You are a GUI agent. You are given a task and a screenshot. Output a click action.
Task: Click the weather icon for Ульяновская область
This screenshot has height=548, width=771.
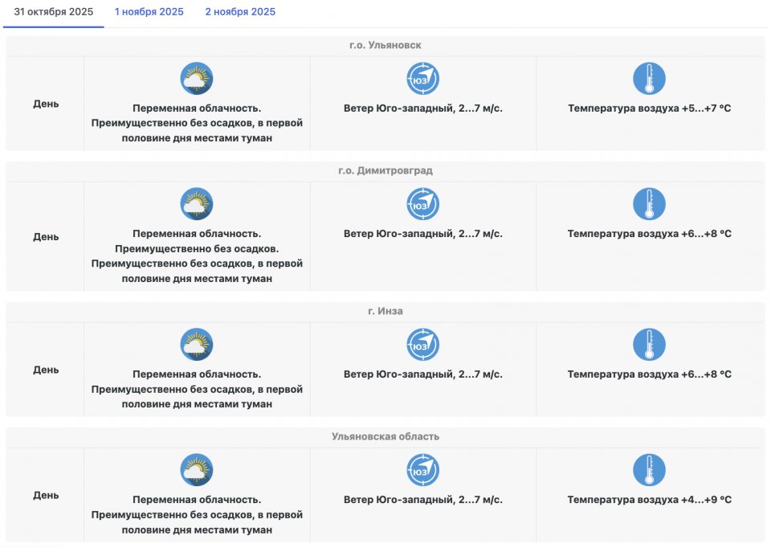click(x=196, y=470)
